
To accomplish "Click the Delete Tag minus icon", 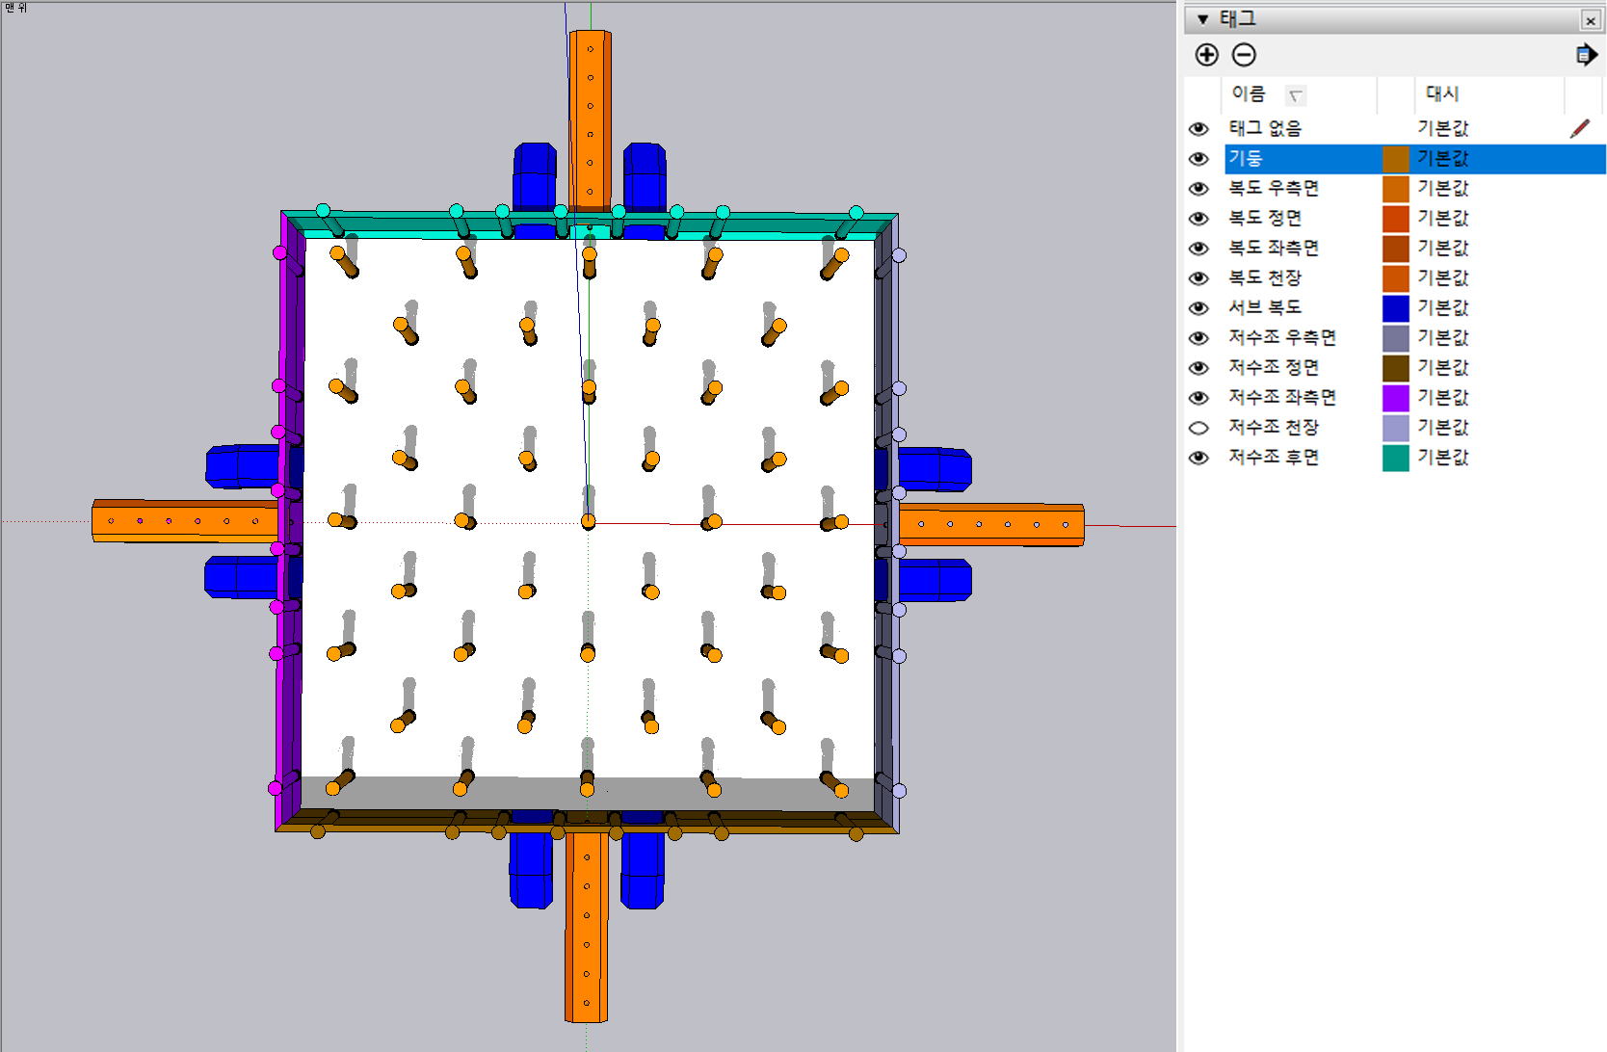I will click(1244, 55).
